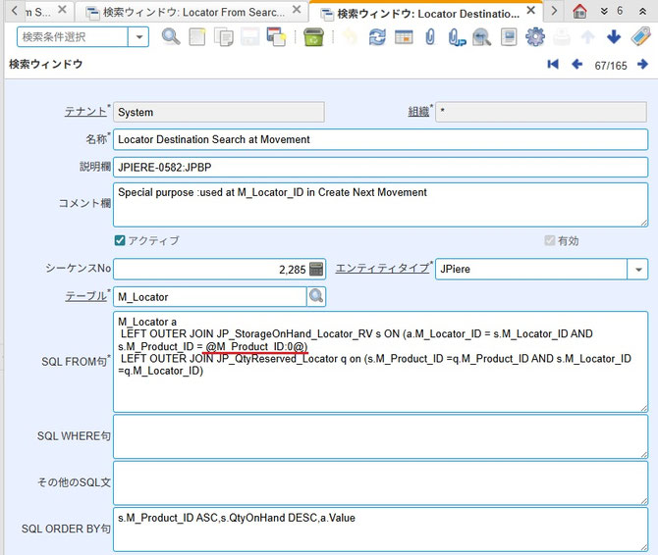This screenshot has width=658, height=555.
Task: Click into コメント欄 text area
Action: pyautogui.click(x=380, y=205)
